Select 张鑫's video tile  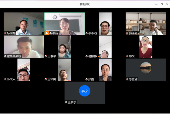point(105,70)
